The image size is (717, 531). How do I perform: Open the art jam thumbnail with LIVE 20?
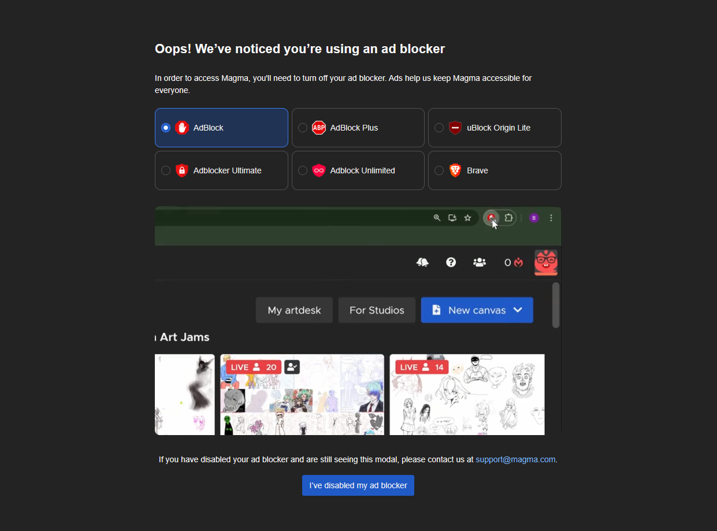coord(302,395)
